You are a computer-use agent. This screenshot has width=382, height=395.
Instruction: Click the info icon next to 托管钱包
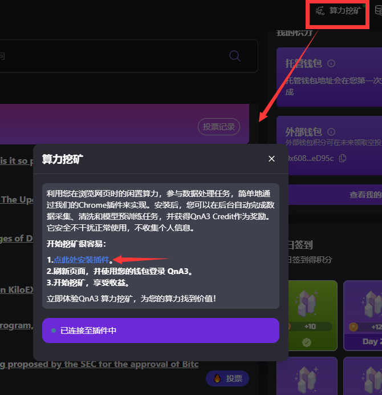[331, 63]
